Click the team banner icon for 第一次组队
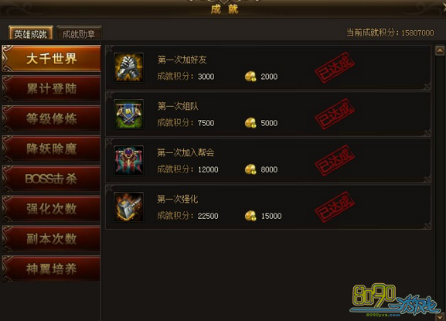Viewport: 446px width, 321px height. pos(128,114)
